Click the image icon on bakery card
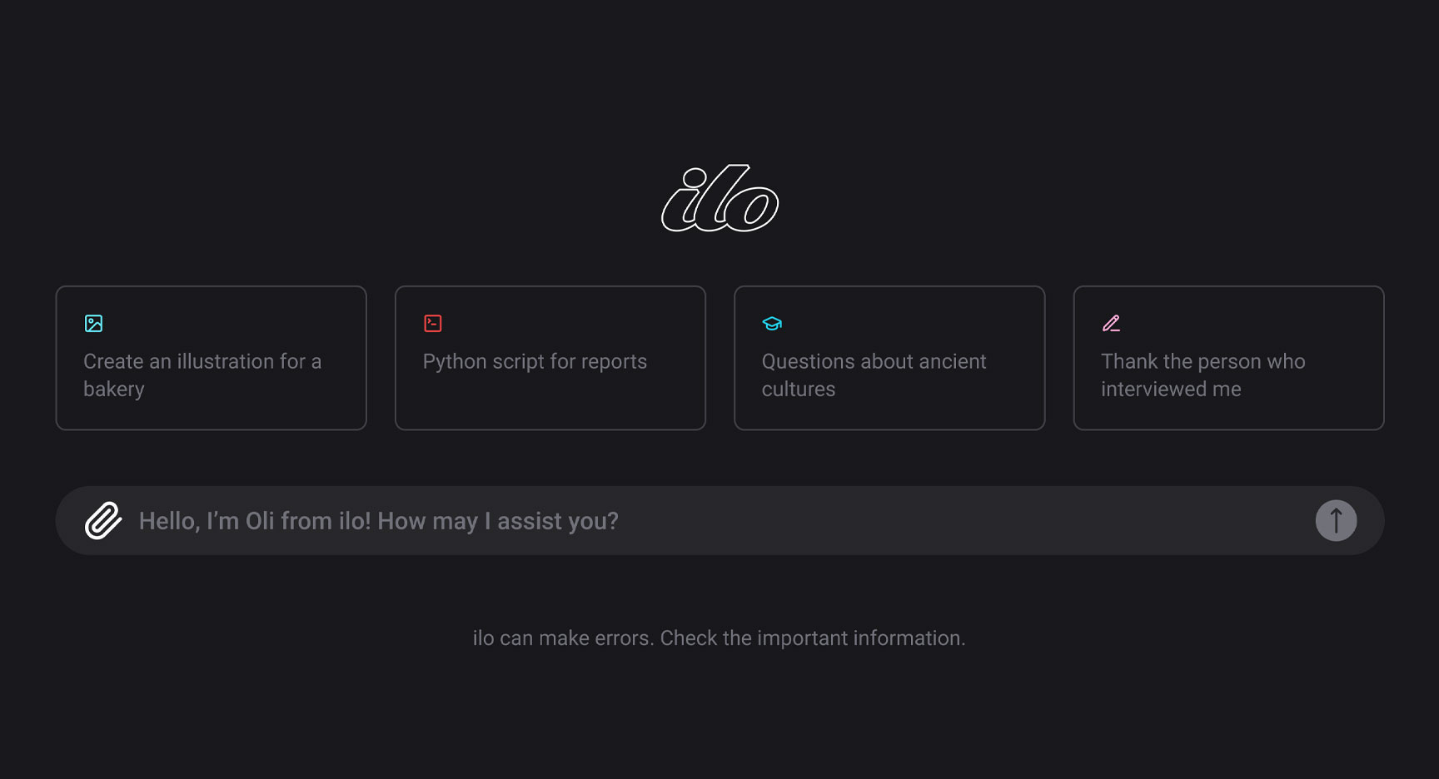This screenshot has height=779, width=1439. pos(93,324)
